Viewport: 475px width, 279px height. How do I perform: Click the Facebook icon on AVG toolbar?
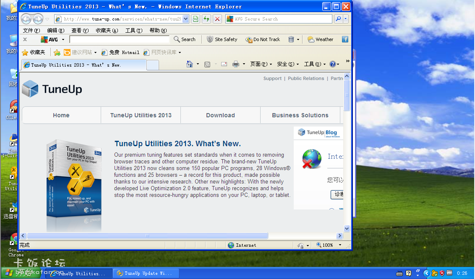pyautogui.click(x=345, y=40)
